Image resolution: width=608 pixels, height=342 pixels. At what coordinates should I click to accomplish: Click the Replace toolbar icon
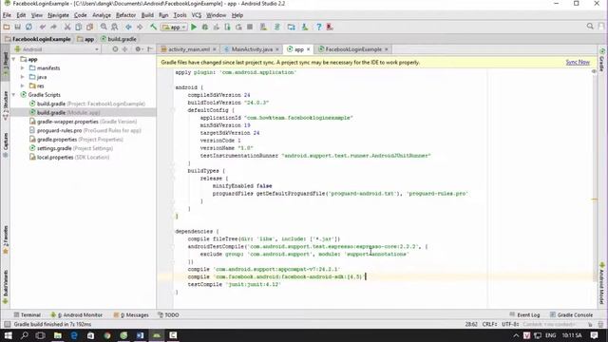[x=115, y=28]
